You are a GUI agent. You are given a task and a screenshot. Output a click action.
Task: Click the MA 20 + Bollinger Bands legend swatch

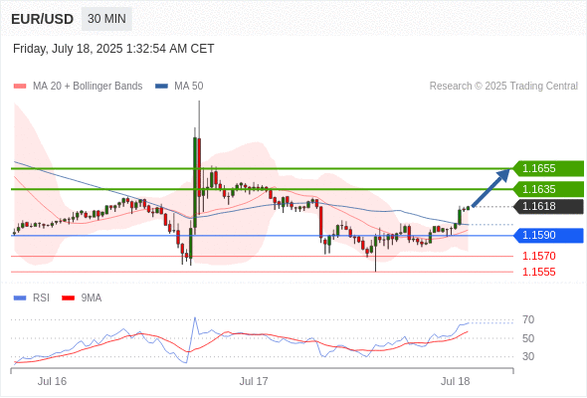(20, 87)
